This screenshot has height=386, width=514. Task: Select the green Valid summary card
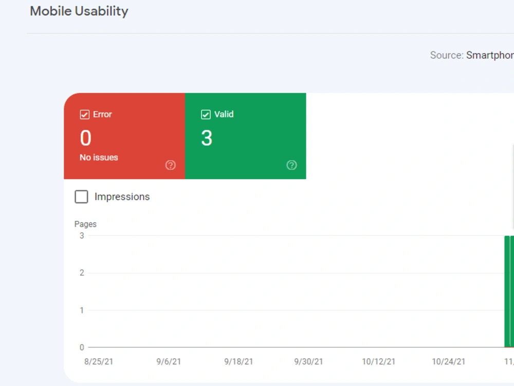(x=246, y=136)
